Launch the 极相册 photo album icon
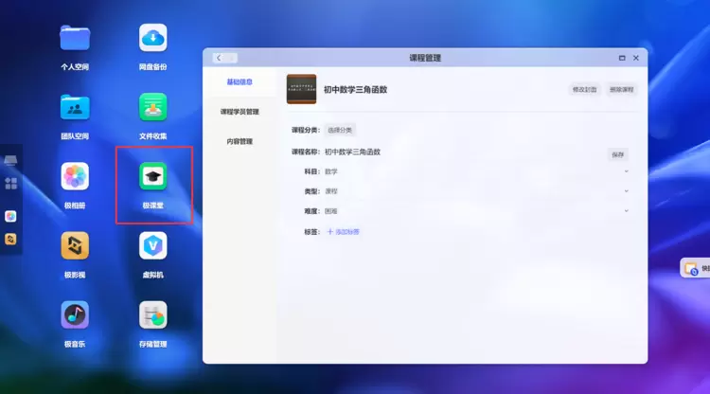The image size is (710, 394). coord(75,176)
